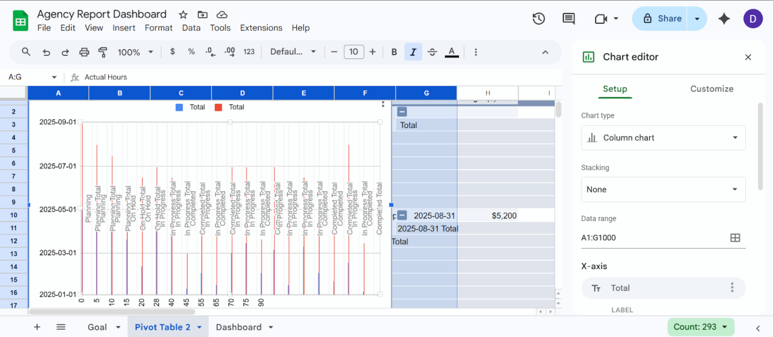Screen dimensions: 773x337
Task: Switch to the Customize tab
Action: tap(712, 88)
